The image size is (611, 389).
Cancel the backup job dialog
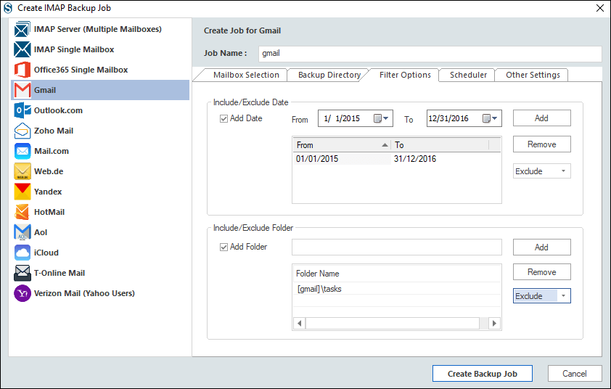coord(575,374)
